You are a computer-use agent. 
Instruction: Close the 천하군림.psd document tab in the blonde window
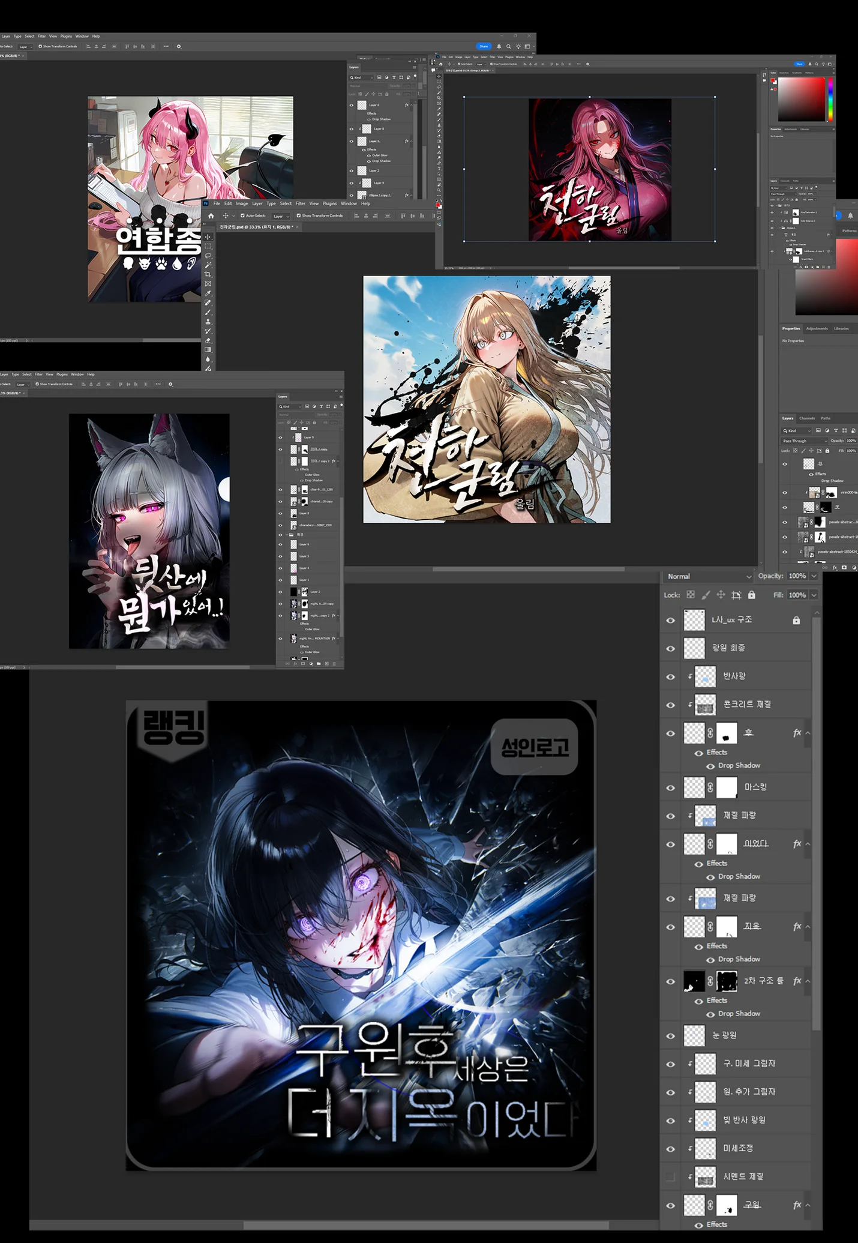click(x=297, y=227)
